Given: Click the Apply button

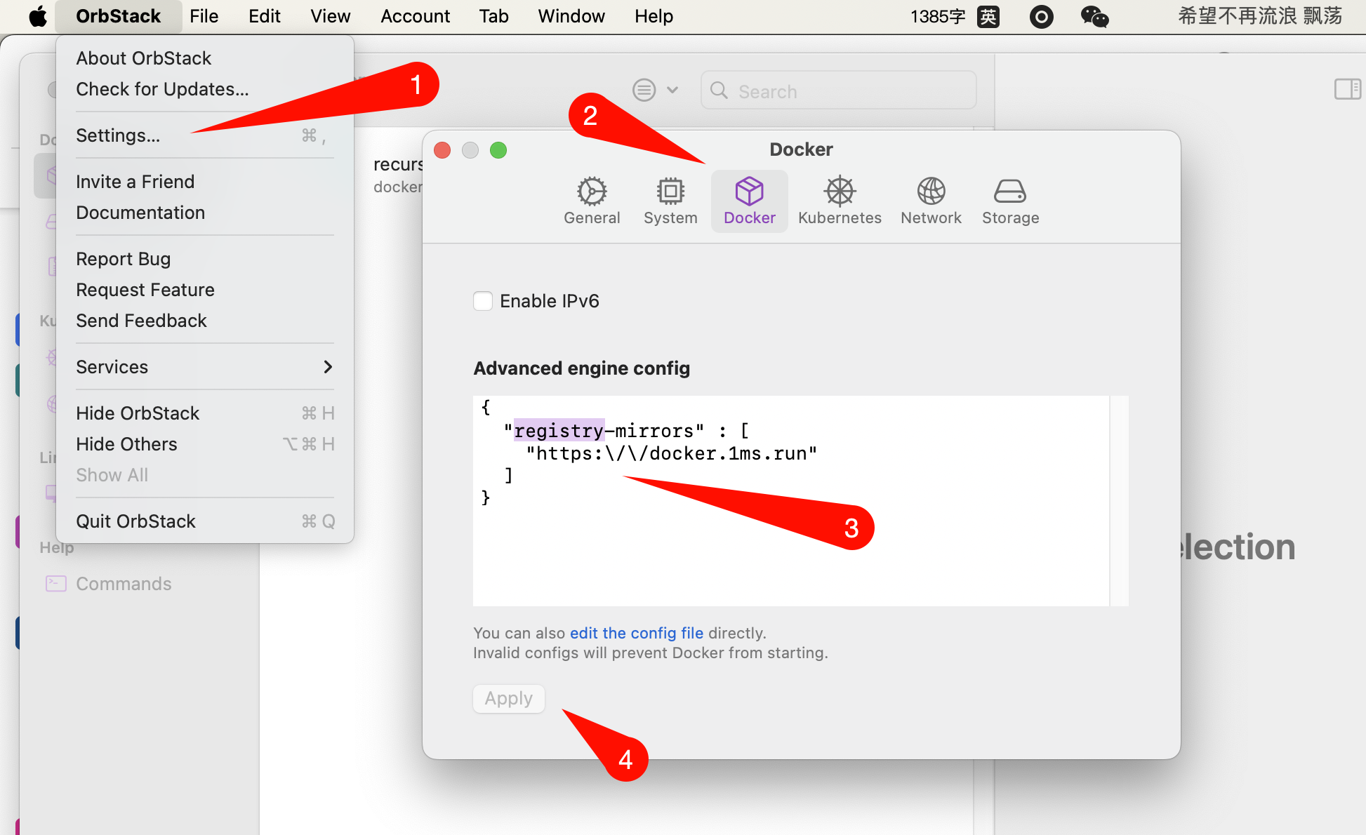Looking at the screenshot, I should (509, 698).
